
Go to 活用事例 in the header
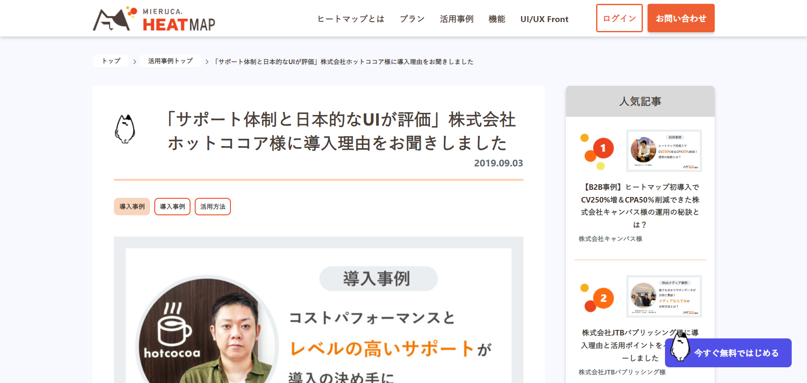[456, 19]
